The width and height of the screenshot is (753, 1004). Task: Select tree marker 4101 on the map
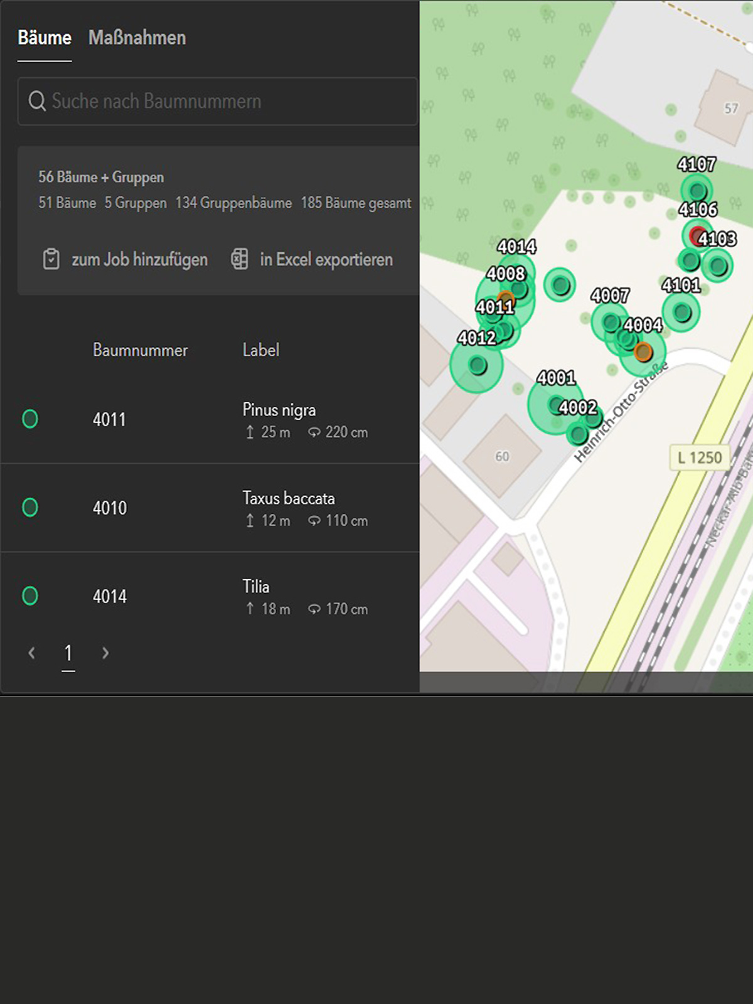pyautogui.click(x=681, y=312)
